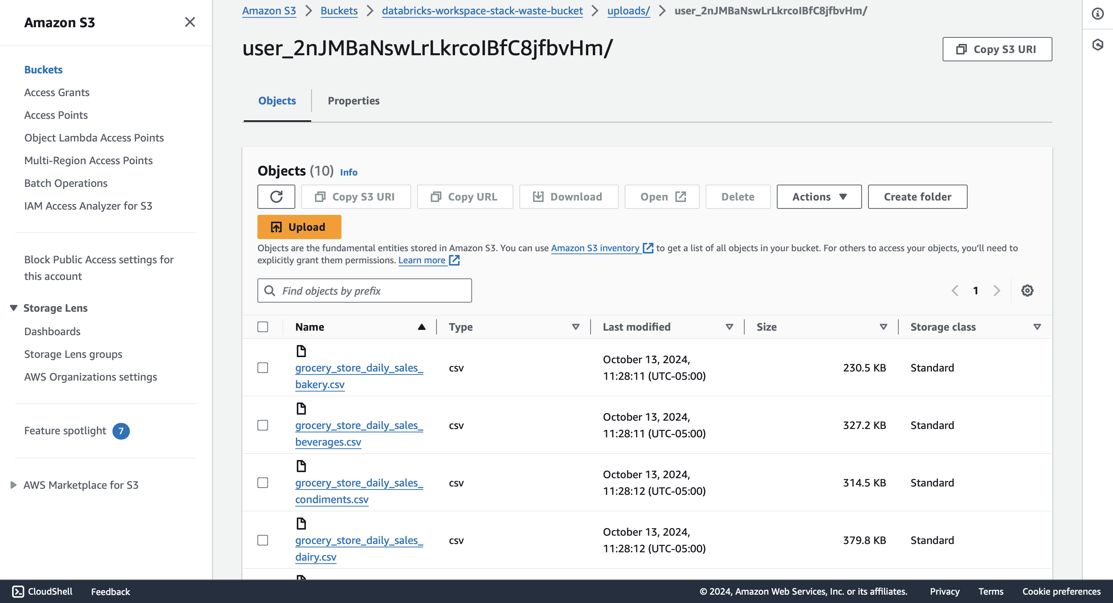Tick the checkbox for beverages.csv row
1113x603 pixels.
click(263, 425)
